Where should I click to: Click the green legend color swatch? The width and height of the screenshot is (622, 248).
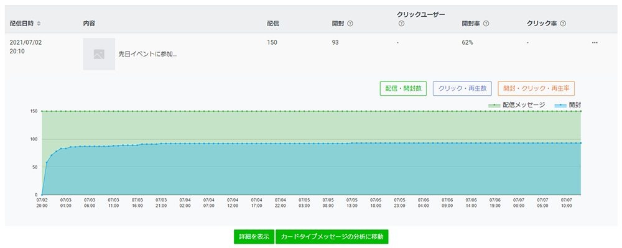pyautogui.click(x=494, y=106)
